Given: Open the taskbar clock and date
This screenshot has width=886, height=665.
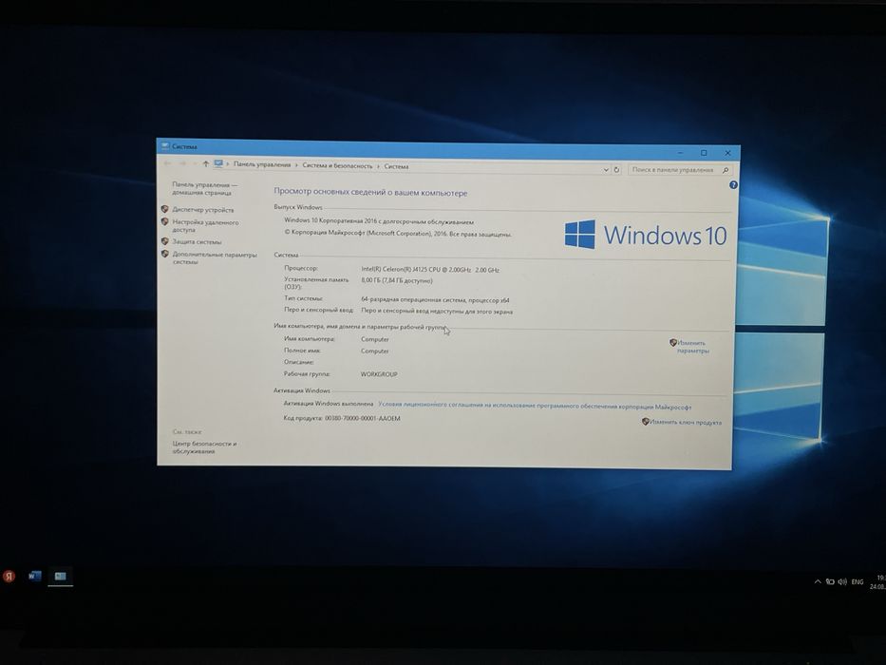Looking at the screenshot, I should click(878, 582).
